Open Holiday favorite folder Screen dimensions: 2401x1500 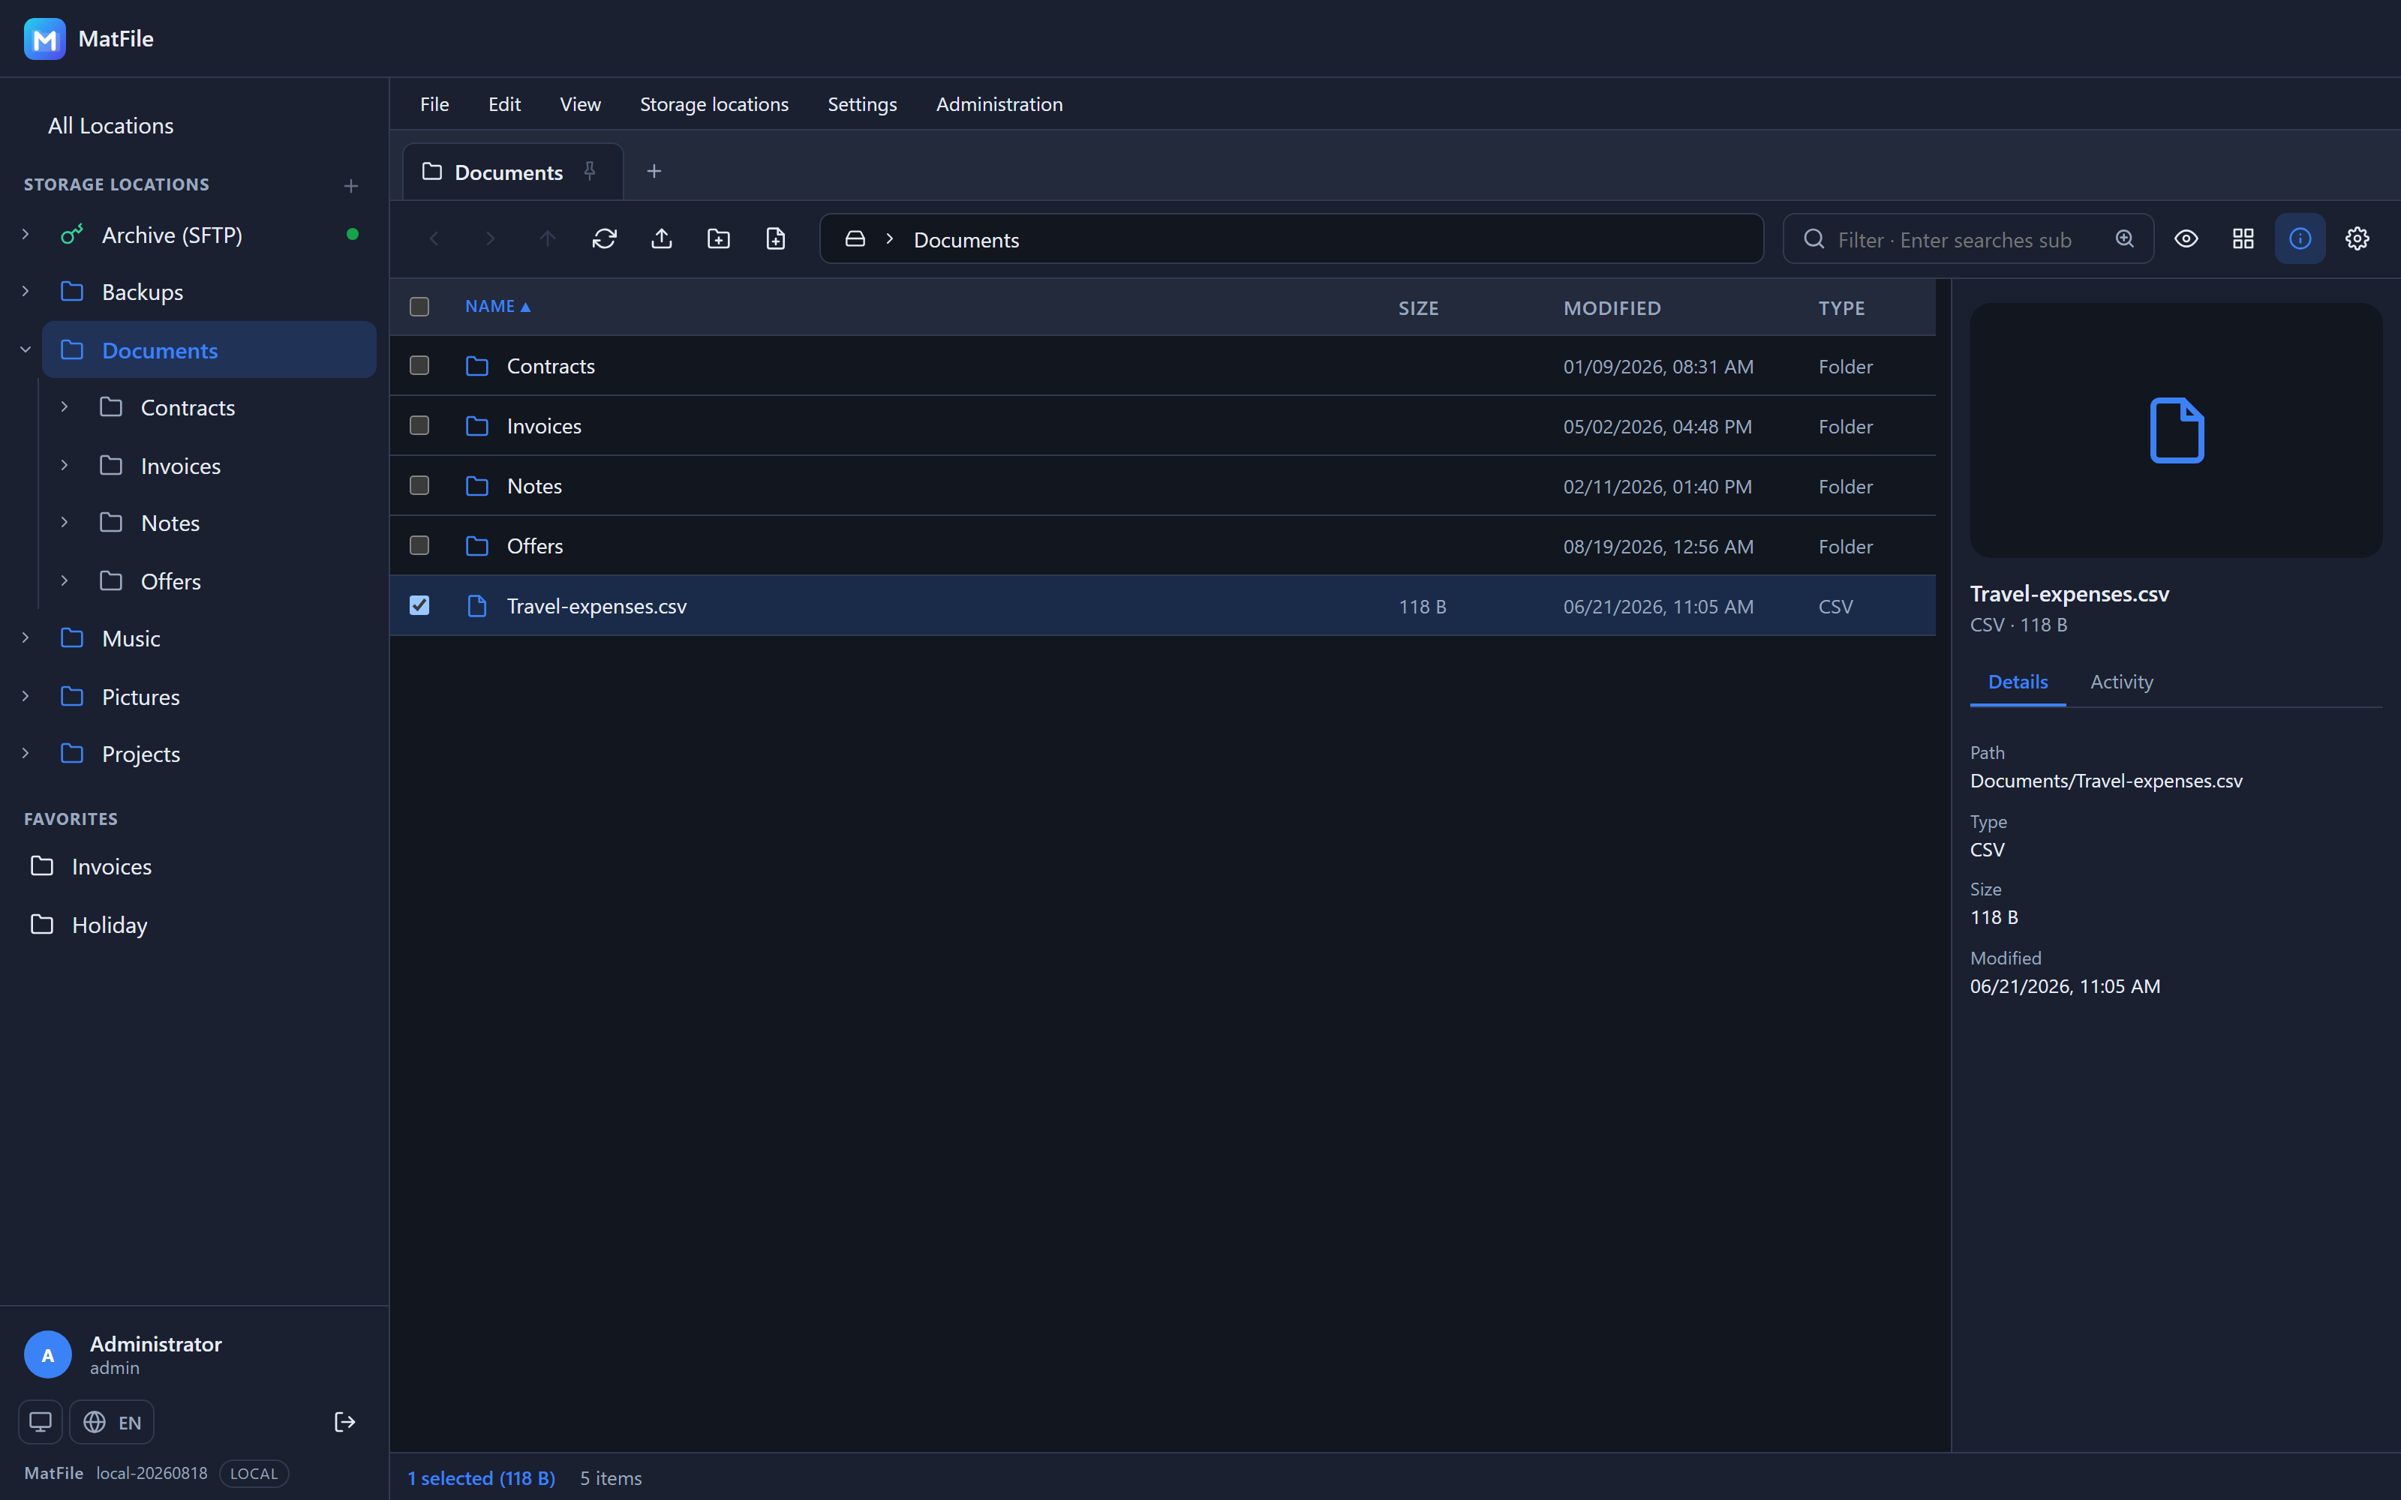[x=109, y=925]
